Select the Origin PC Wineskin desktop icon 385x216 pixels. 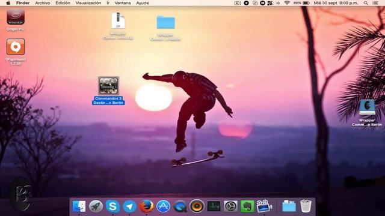click(16, 17)
